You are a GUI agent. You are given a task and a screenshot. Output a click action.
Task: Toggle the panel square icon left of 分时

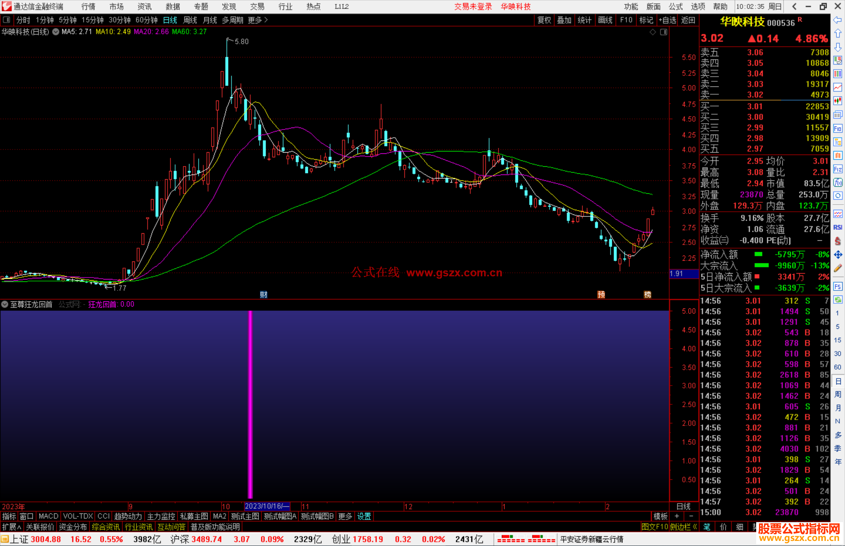click(x=6, y=20)
